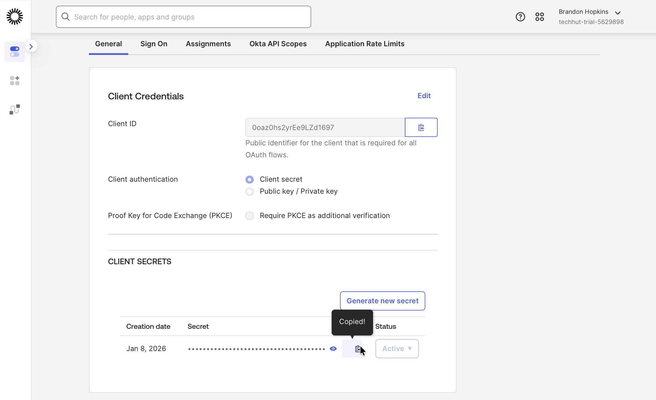Open the workflow connector sidebar icon
Viewport: 656px width, 400px height.
(x=14, y=109)
